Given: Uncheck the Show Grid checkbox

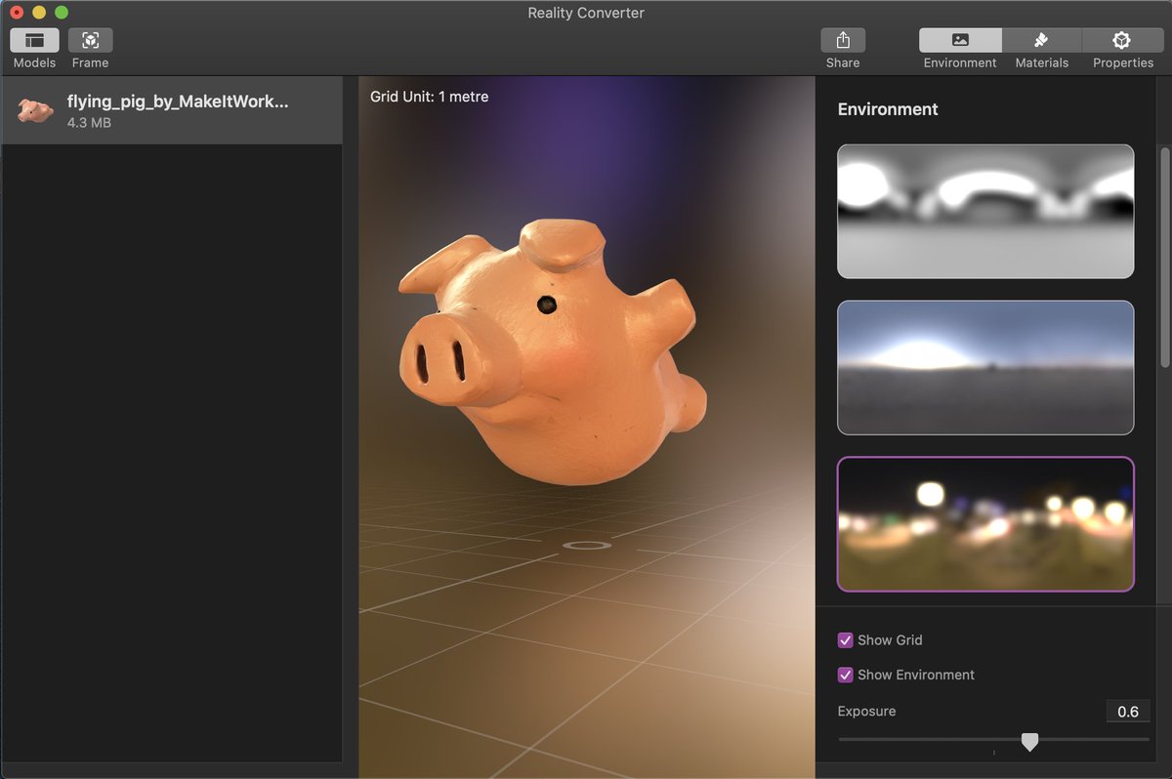Looking at the screenshot, I should (846, 640).
